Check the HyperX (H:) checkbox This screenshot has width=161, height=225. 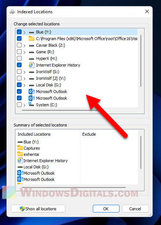tap(19, 58)
